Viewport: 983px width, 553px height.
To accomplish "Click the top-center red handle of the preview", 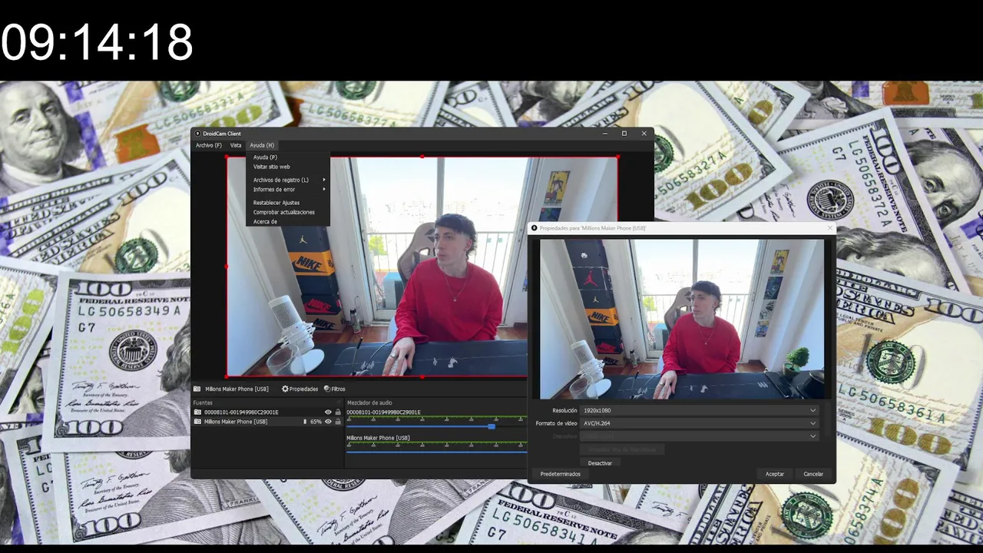I will point(422,157).
